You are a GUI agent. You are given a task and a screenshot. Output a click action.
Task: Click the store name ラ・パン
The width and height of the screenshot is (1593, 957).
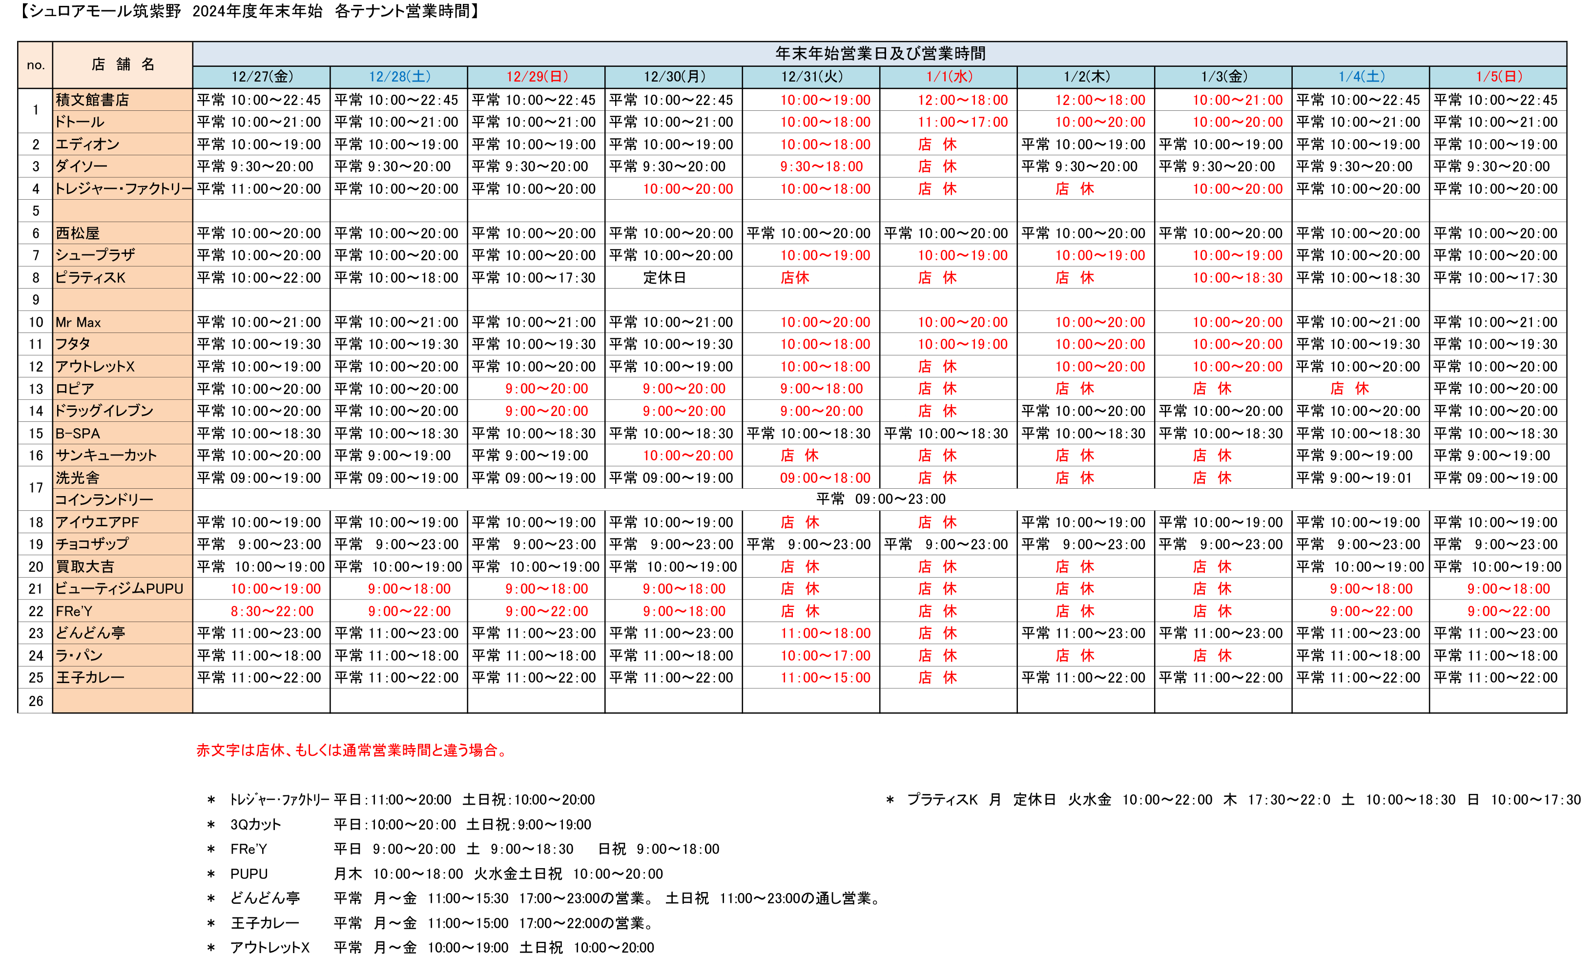[79, 656]
